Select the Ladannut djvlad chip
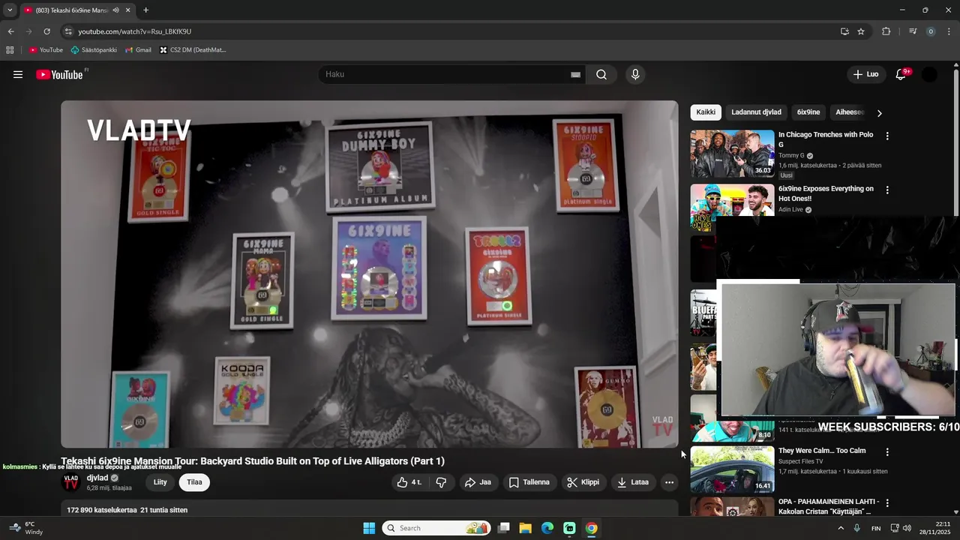 click(x=756, y=112)
